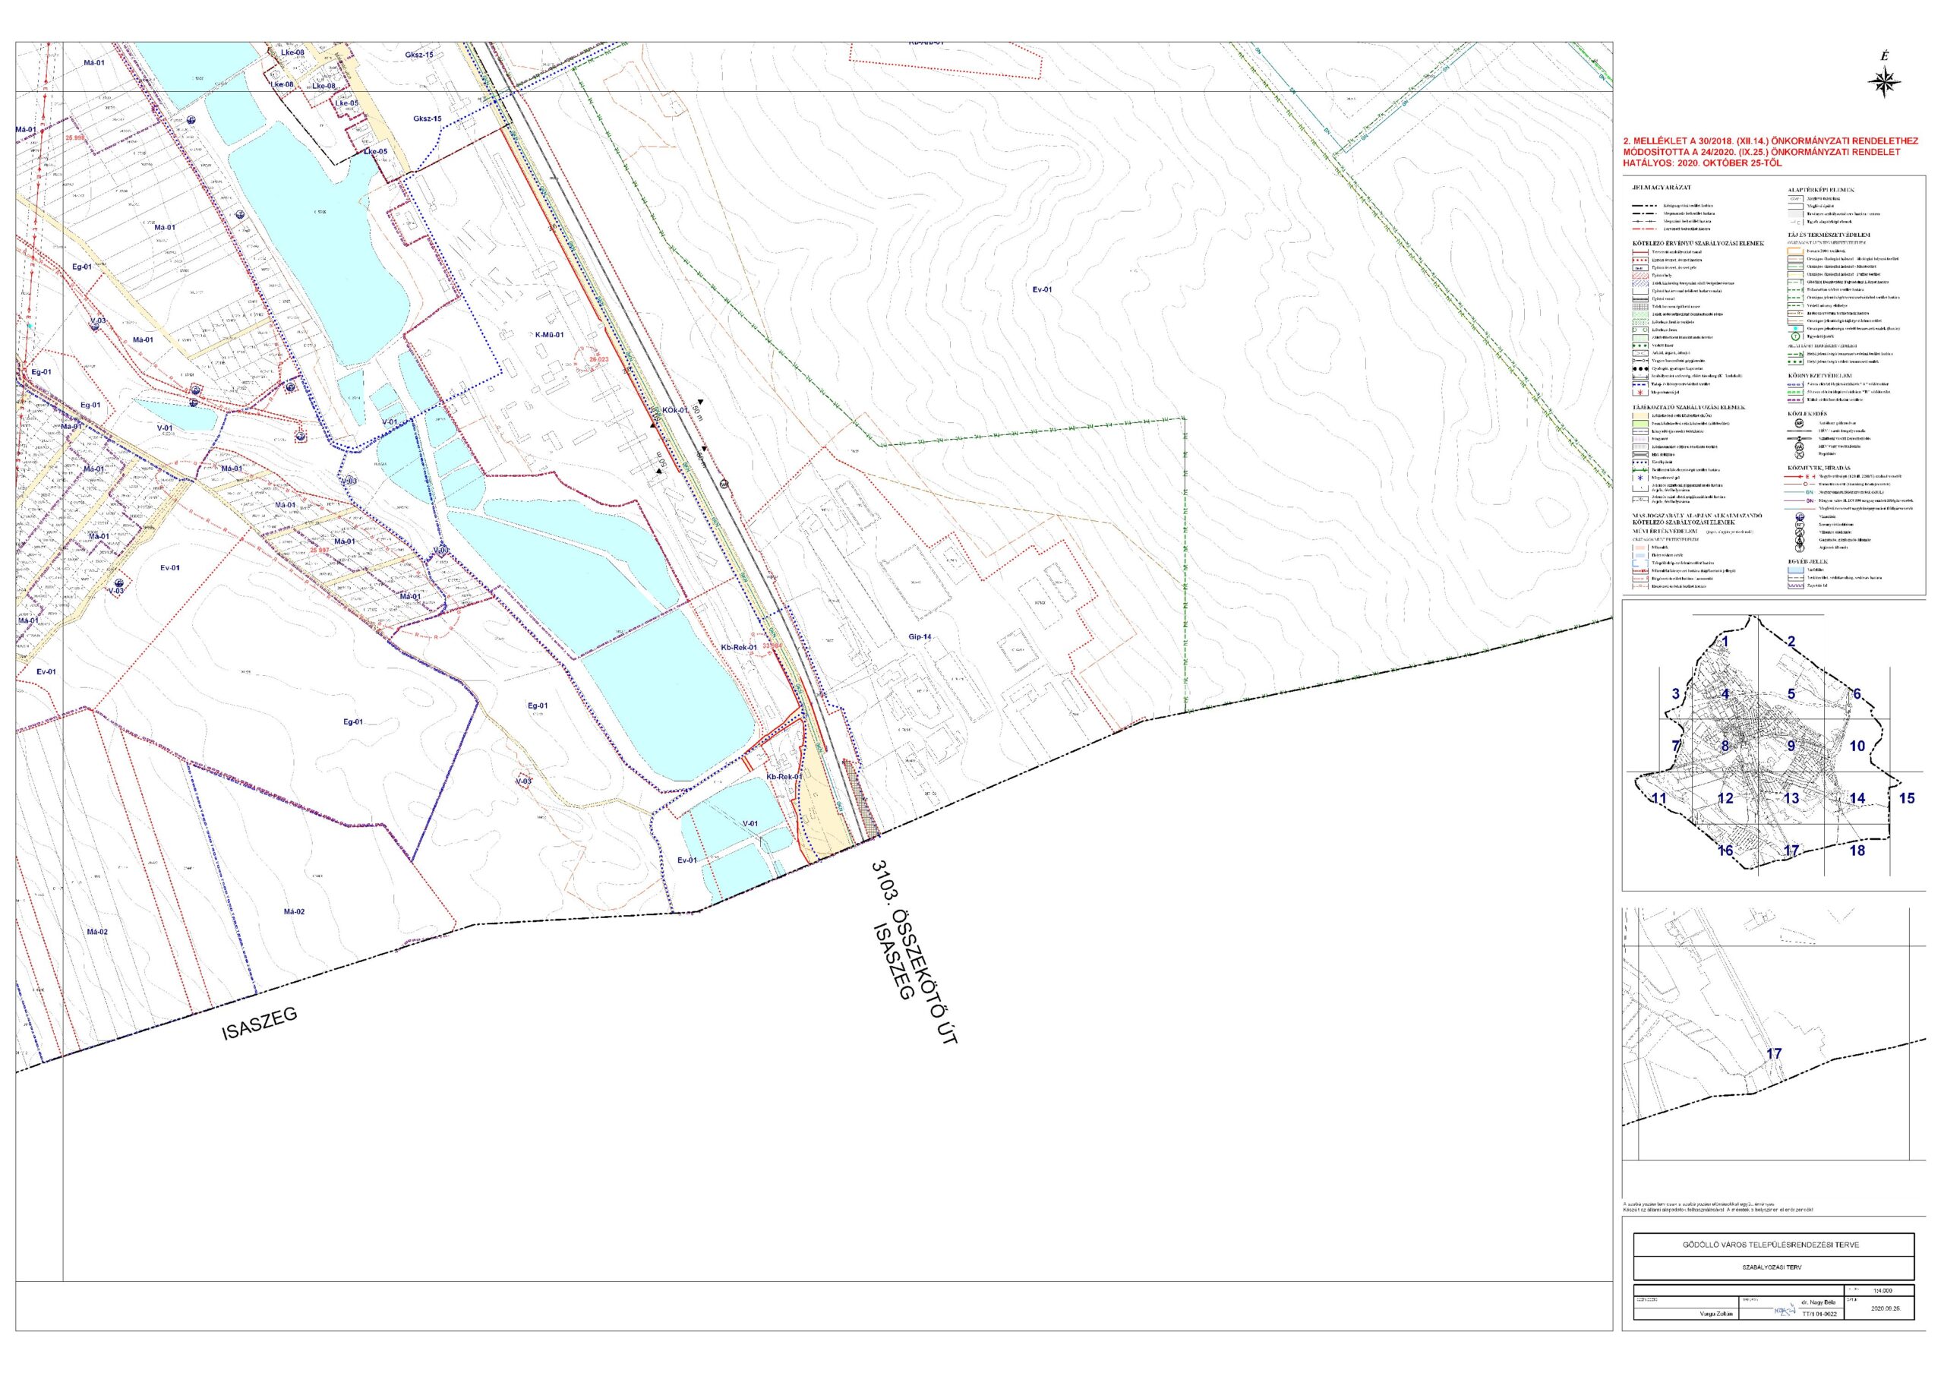Click the north compass rose

tap(1884, 81)
